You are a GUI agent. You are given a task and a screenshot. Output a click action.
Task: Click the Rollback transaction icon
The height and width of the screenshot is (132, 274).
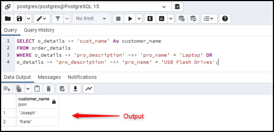coord(193,19)
